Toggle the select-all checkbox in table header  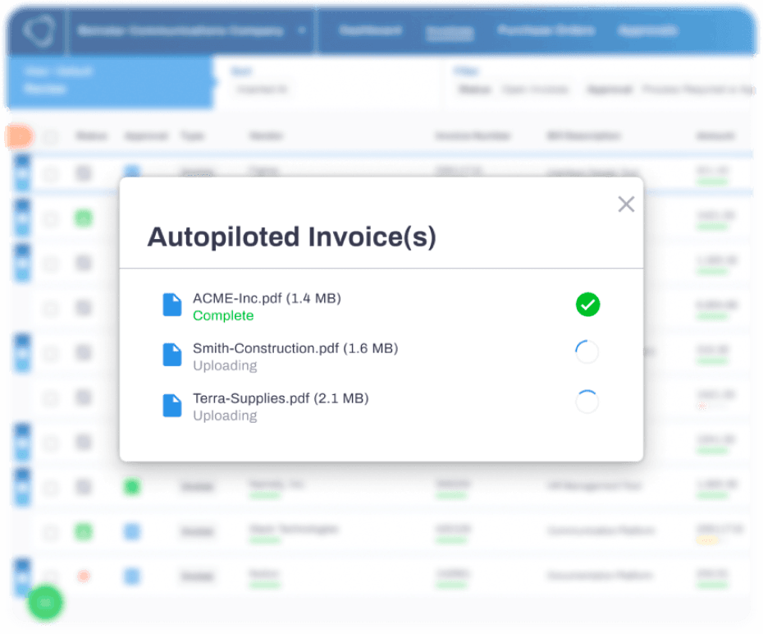click(51, 137)
